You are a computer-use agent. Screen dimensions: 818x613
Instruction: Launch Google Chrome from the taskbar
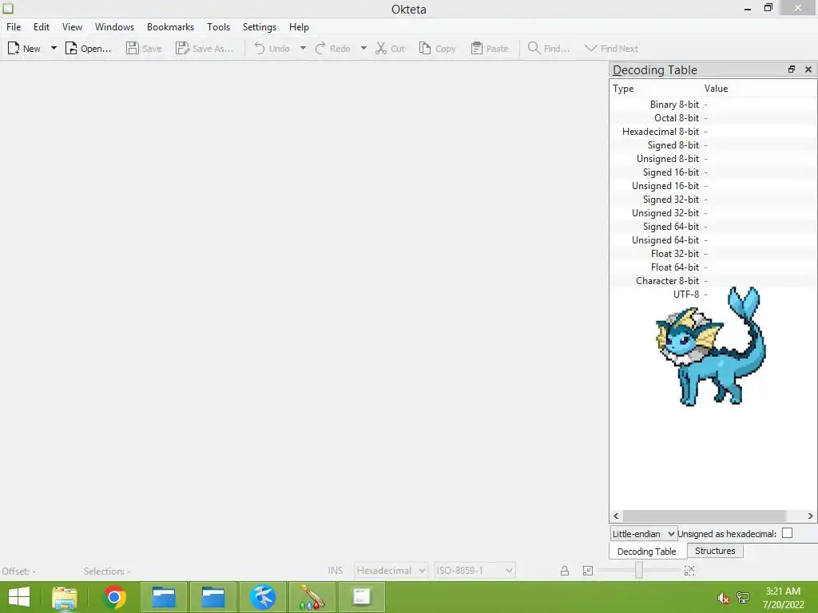(x=114, y=597)
